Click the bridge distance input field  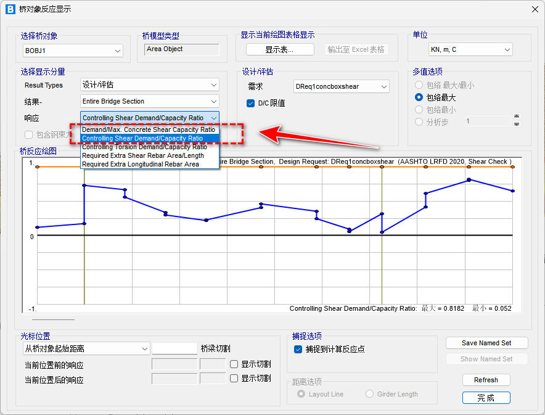point(174,348)
